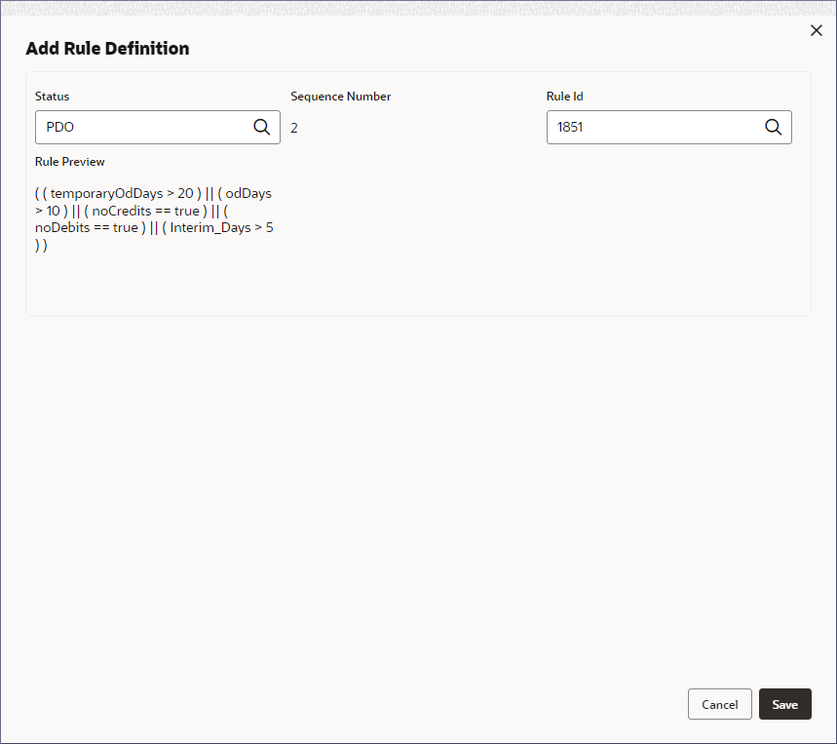Focus the Rule Id input containing 1851
Screen dimensions: 837x744
point(668,127)
